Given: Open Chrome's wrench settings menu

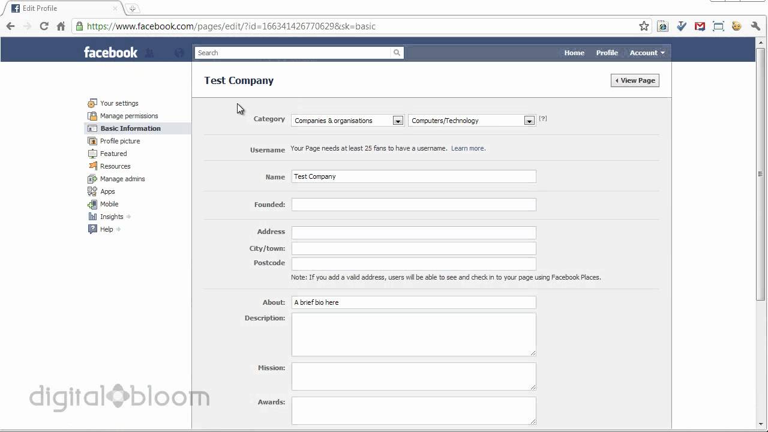Looking at the screenshot, I should [x=755, y=26].
